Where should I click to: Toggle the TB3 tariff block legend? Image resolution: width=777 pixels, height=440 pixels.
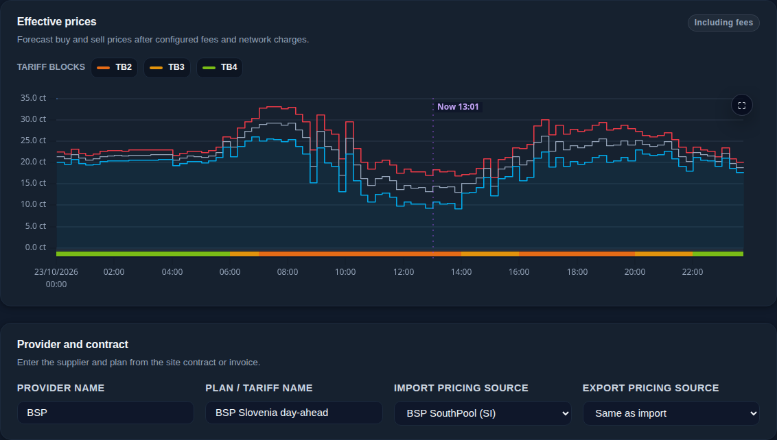pyautogui.click(x=167, y=67)
